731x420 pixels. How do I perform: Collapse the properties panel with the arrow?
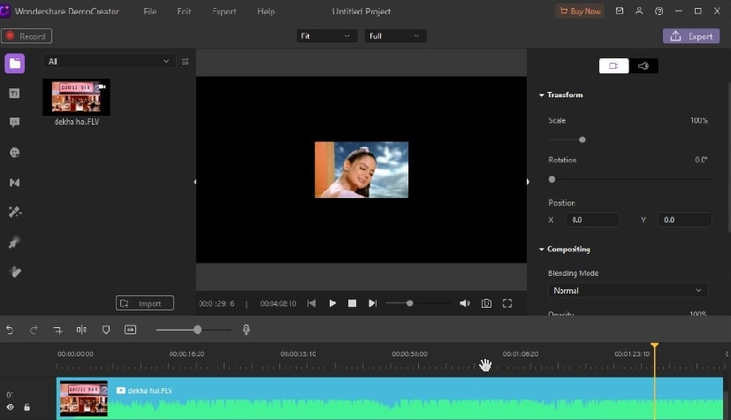(529, 182)
